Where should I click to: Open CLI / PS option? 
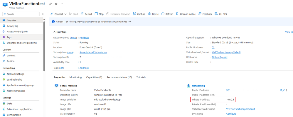tap(221, 14)
